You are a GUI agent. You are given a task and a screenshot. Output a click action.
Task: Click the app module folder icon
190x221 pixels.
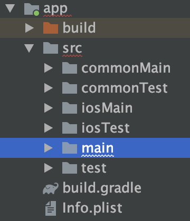[x=32, y=9]
